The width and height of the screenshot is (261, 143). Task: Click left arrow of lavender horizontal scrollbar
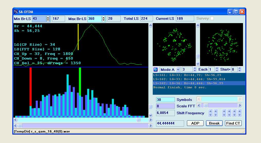(15, 126)
